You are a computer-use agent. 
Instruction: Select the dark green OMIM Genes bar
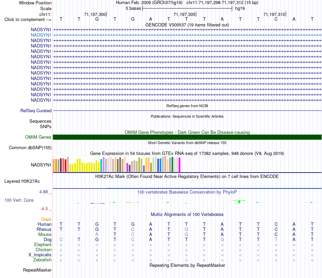187,137
